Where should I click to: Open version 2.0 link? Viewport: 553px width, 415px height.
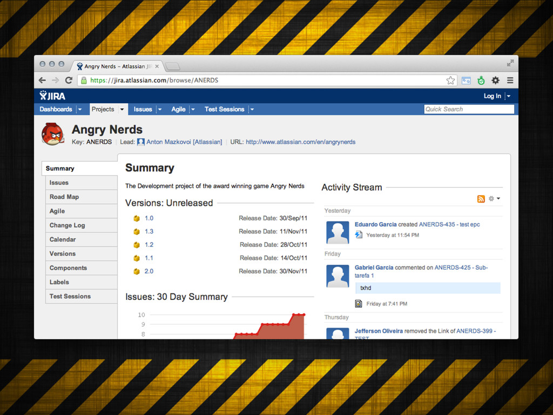(x=149, y=271)
